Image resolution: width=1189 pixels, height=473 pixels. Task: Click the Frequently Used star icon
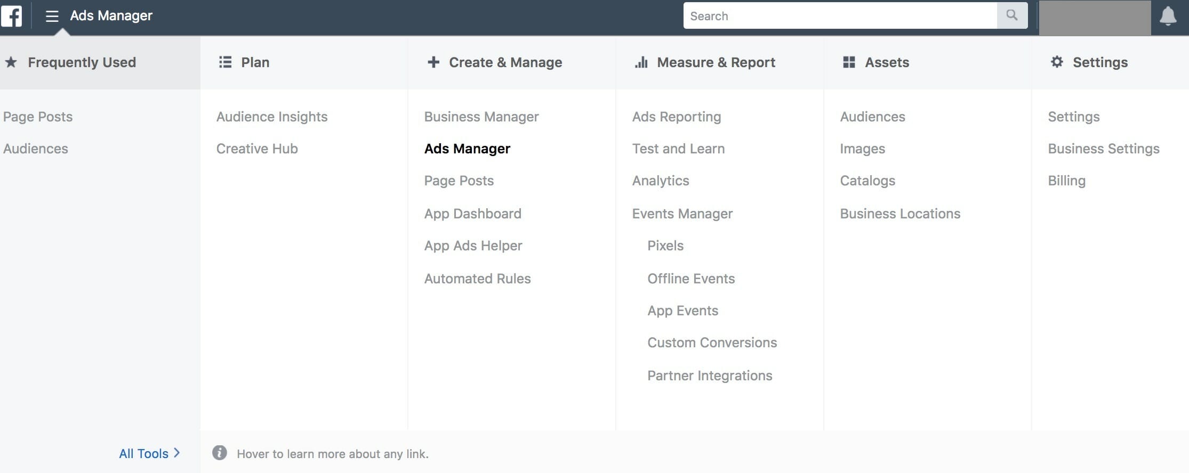[11, 62]
